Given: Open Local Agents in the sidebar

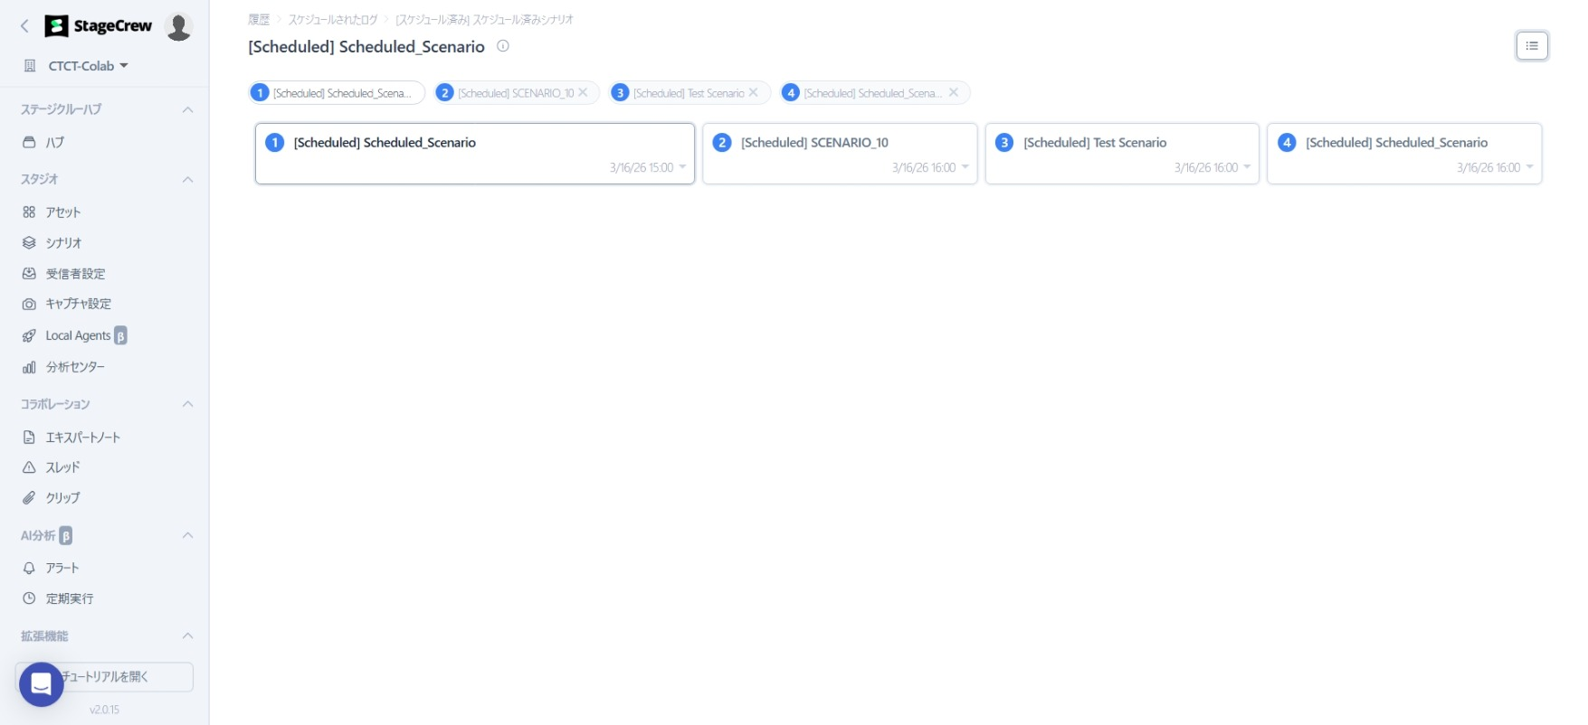Looking at the screenshot, I should (x=78, y=335).
